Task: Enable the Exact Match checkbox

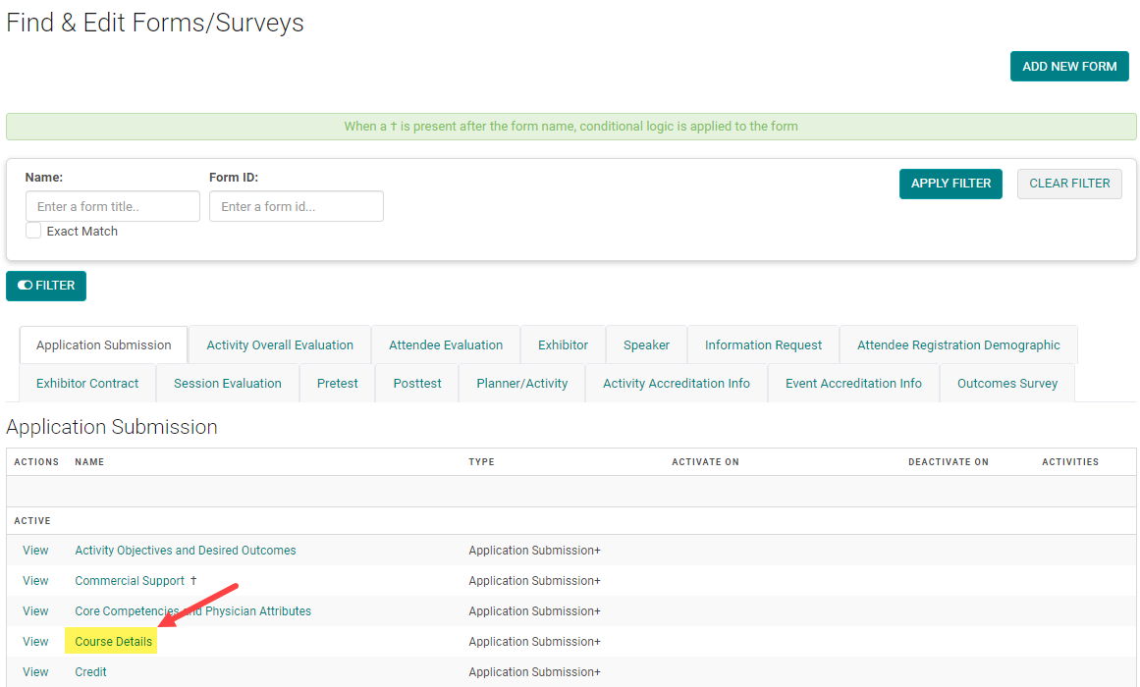Action: click(33, 231)
